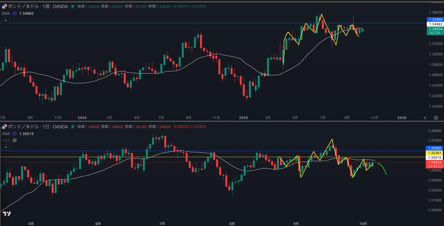Viewport: 444px width, 226px height.
Task: Open chart settings gear at weekly chart corner
Action: (x=436, y=118)
